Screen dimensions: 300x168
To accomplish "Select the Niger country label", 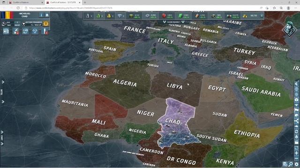I will (146, 113).
